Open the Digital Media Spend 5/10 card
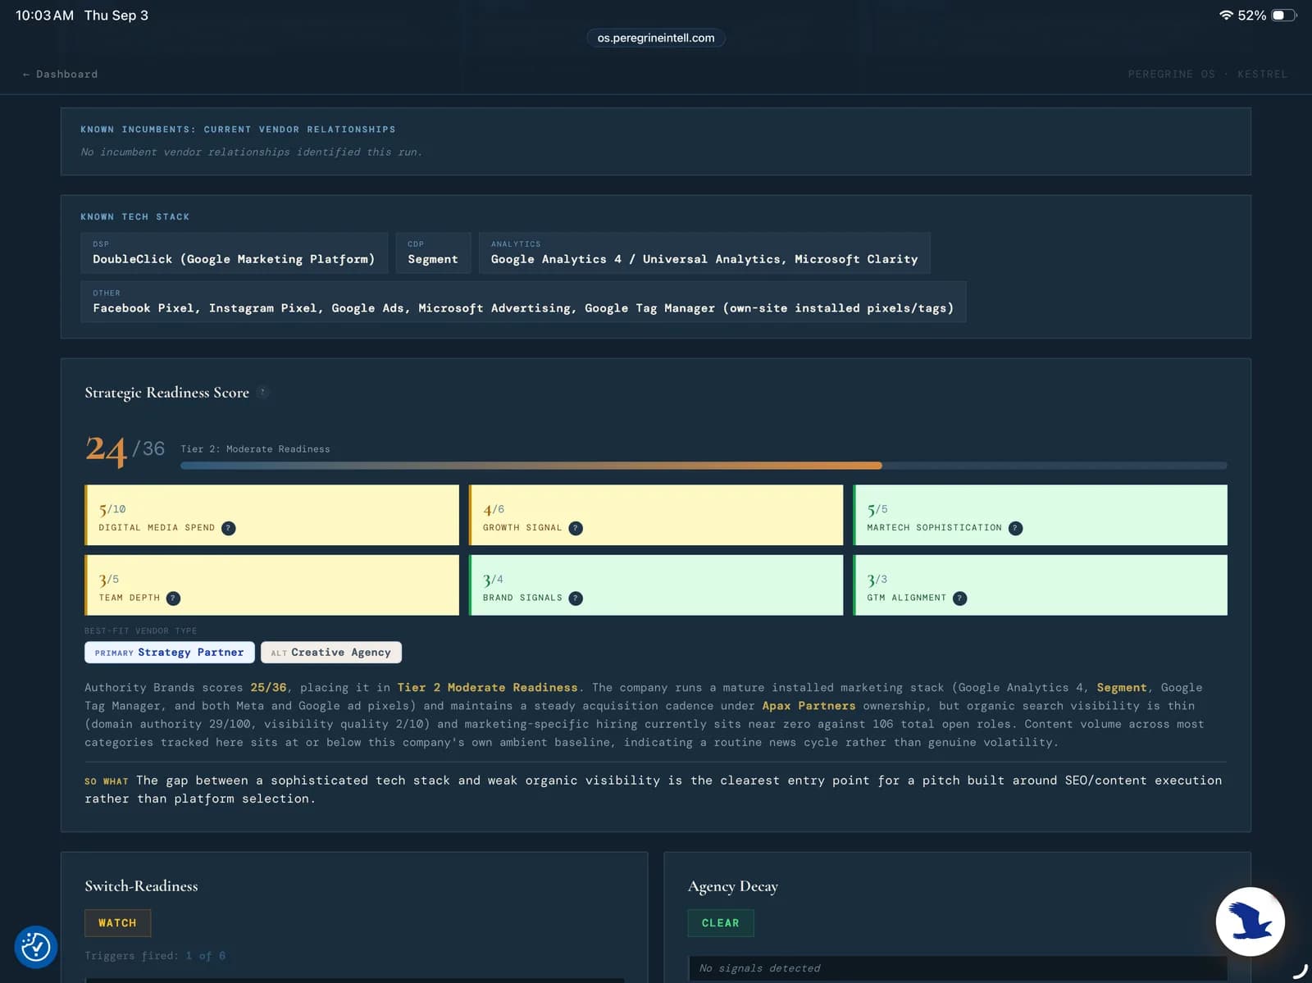 (271, 515)
